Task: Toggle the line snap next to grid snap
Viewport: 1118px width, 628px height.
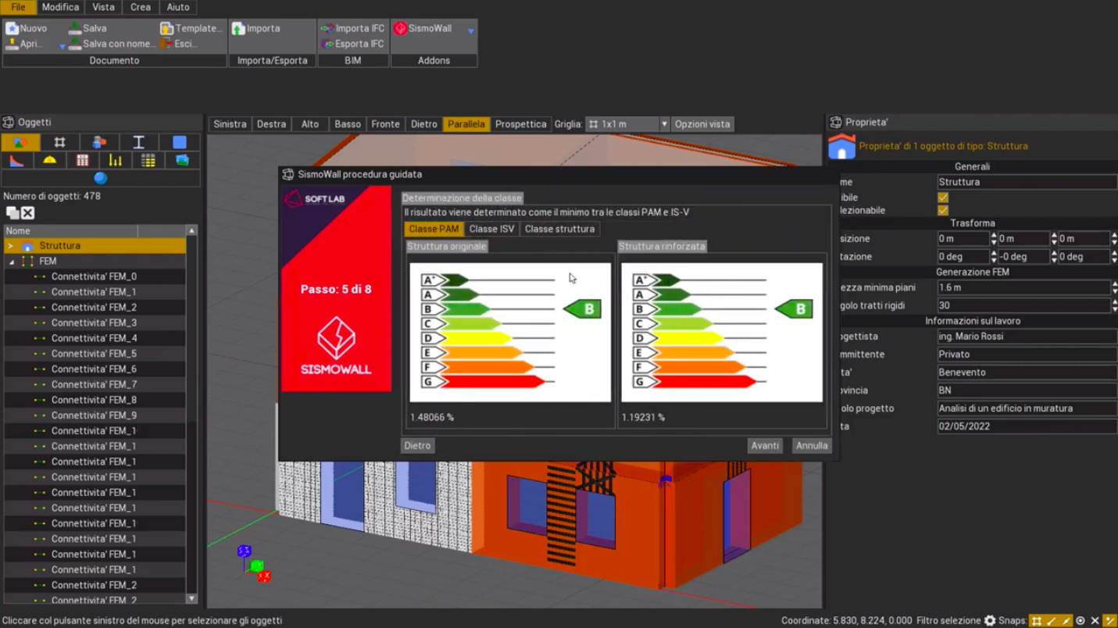Action: click(1051, 621)
